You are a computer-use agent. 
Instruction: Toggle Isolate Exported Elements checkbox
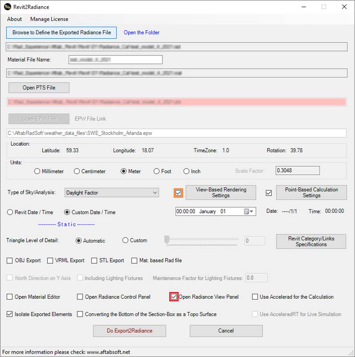10,314
